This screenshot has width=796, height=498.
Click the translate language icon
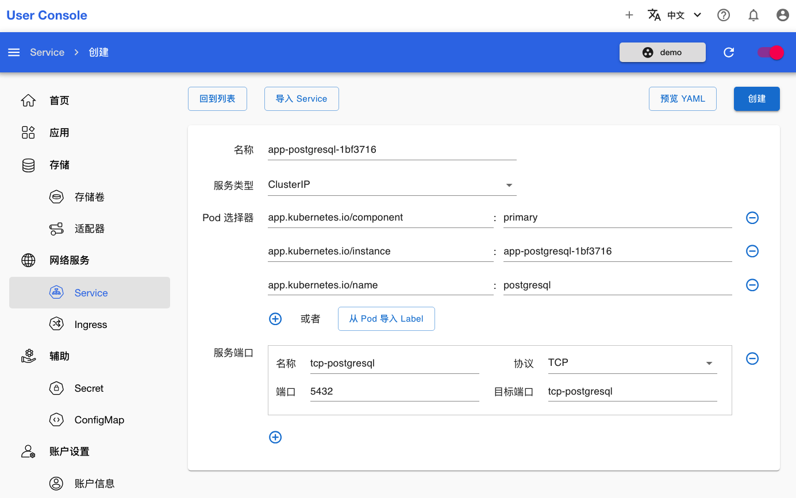pyautogui.click(x=654, y=15)
